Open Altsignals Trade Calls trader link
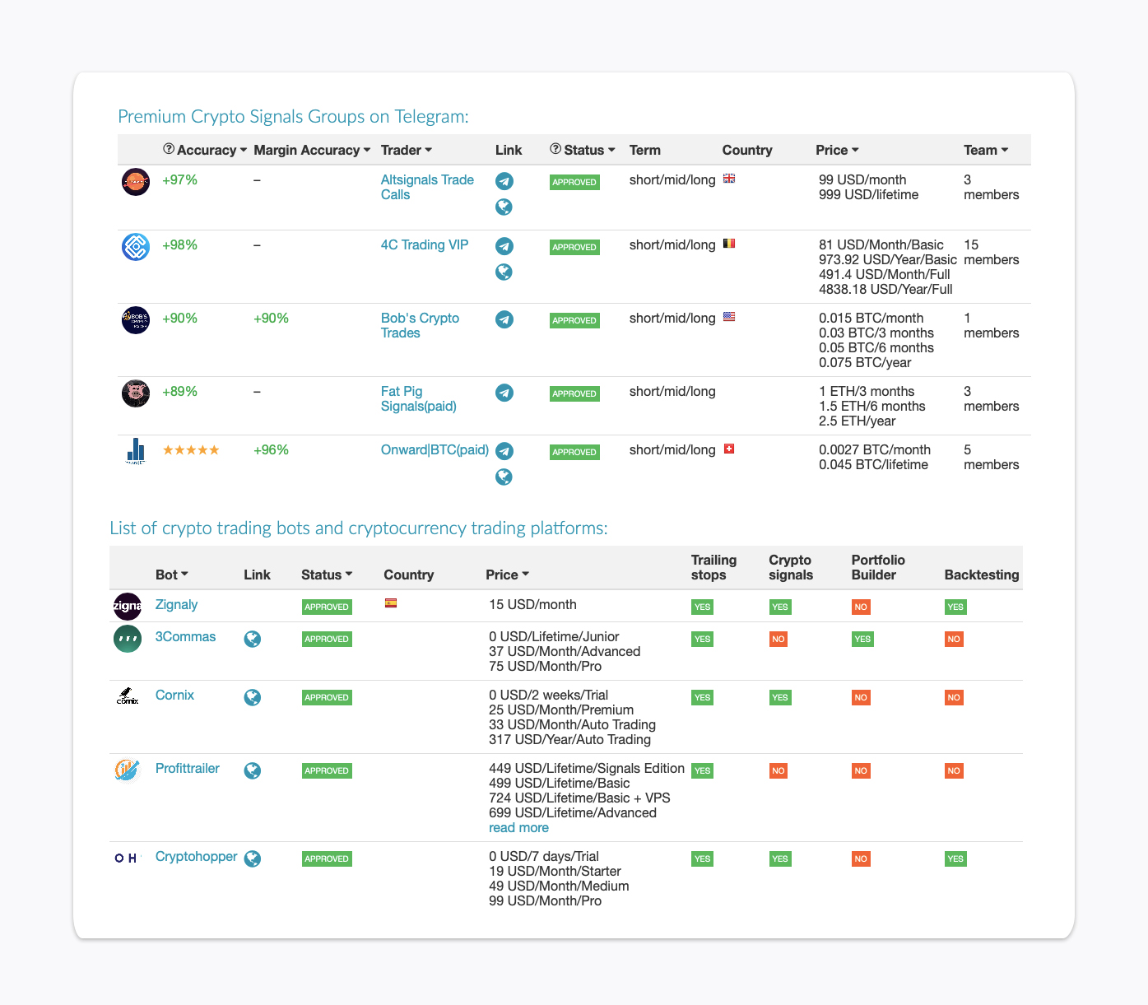 pyautogui.click(x=427, y=187)
